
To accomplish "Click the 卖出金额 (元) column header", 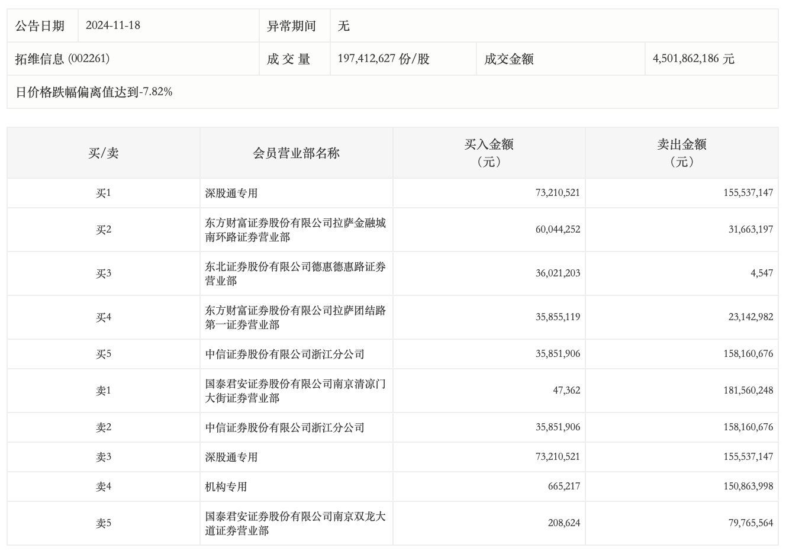I will 681,153.
